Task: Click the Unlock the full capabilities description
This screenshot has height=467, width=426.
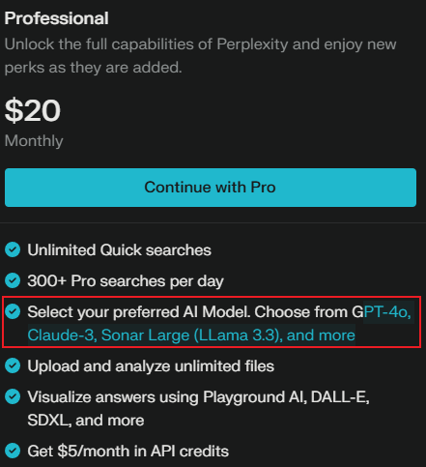Action: tap(200, 55)
